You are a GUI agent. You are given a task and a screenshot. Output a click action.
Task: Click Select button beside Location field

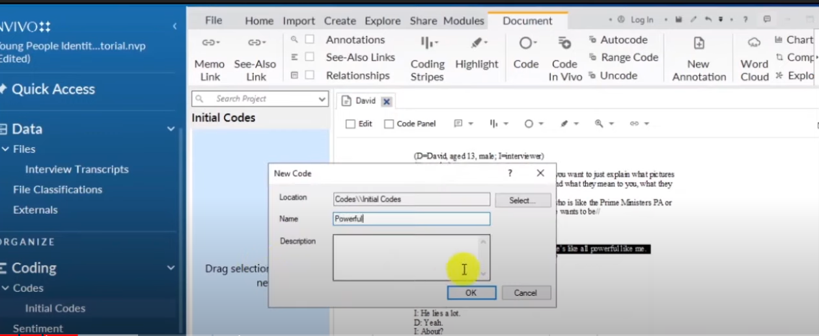[x=522, y=200]
